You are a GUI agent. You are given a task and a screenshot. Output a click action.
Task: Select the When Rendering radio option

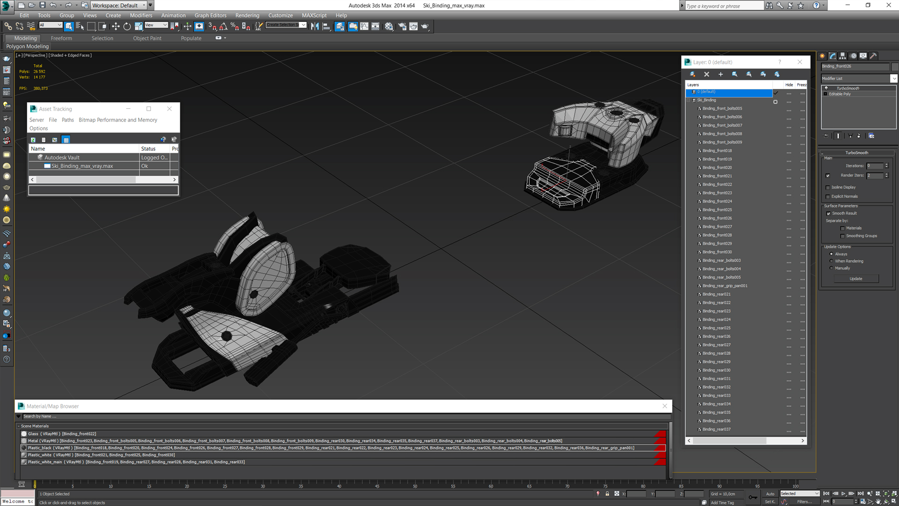[832, 261]
